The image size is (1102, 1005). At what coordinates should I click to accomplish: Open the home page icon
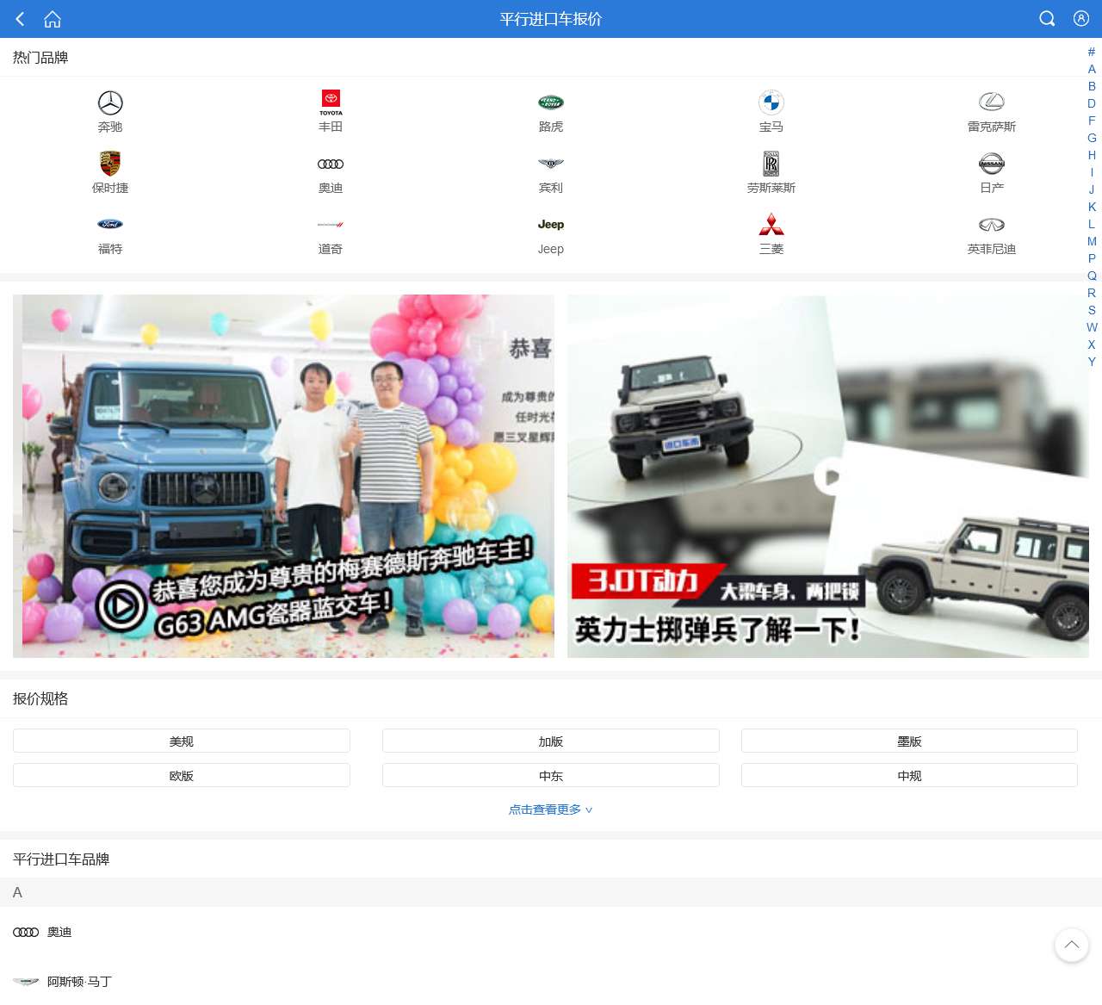click(x=53, y=19)
